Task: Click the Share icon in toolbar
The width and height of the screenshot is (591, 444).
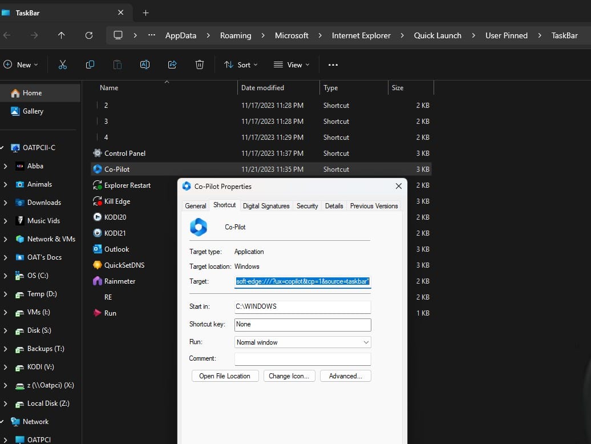Action: pyautogui.click(x=172, y=65)
